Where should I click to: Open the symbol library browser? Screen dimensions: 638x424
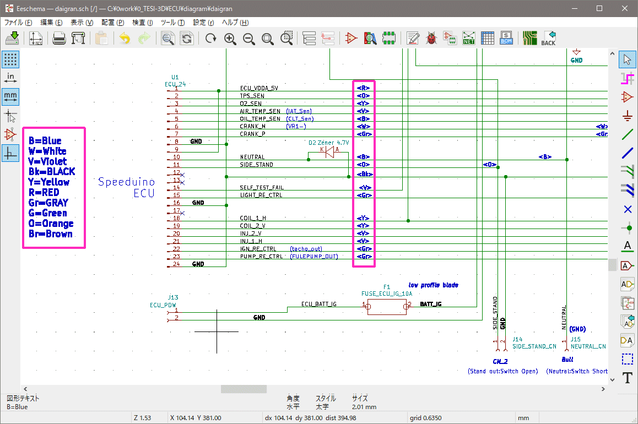[x=370, y=38]
